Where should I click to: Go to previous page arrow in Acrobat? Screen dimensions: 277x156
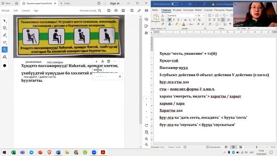146,111
